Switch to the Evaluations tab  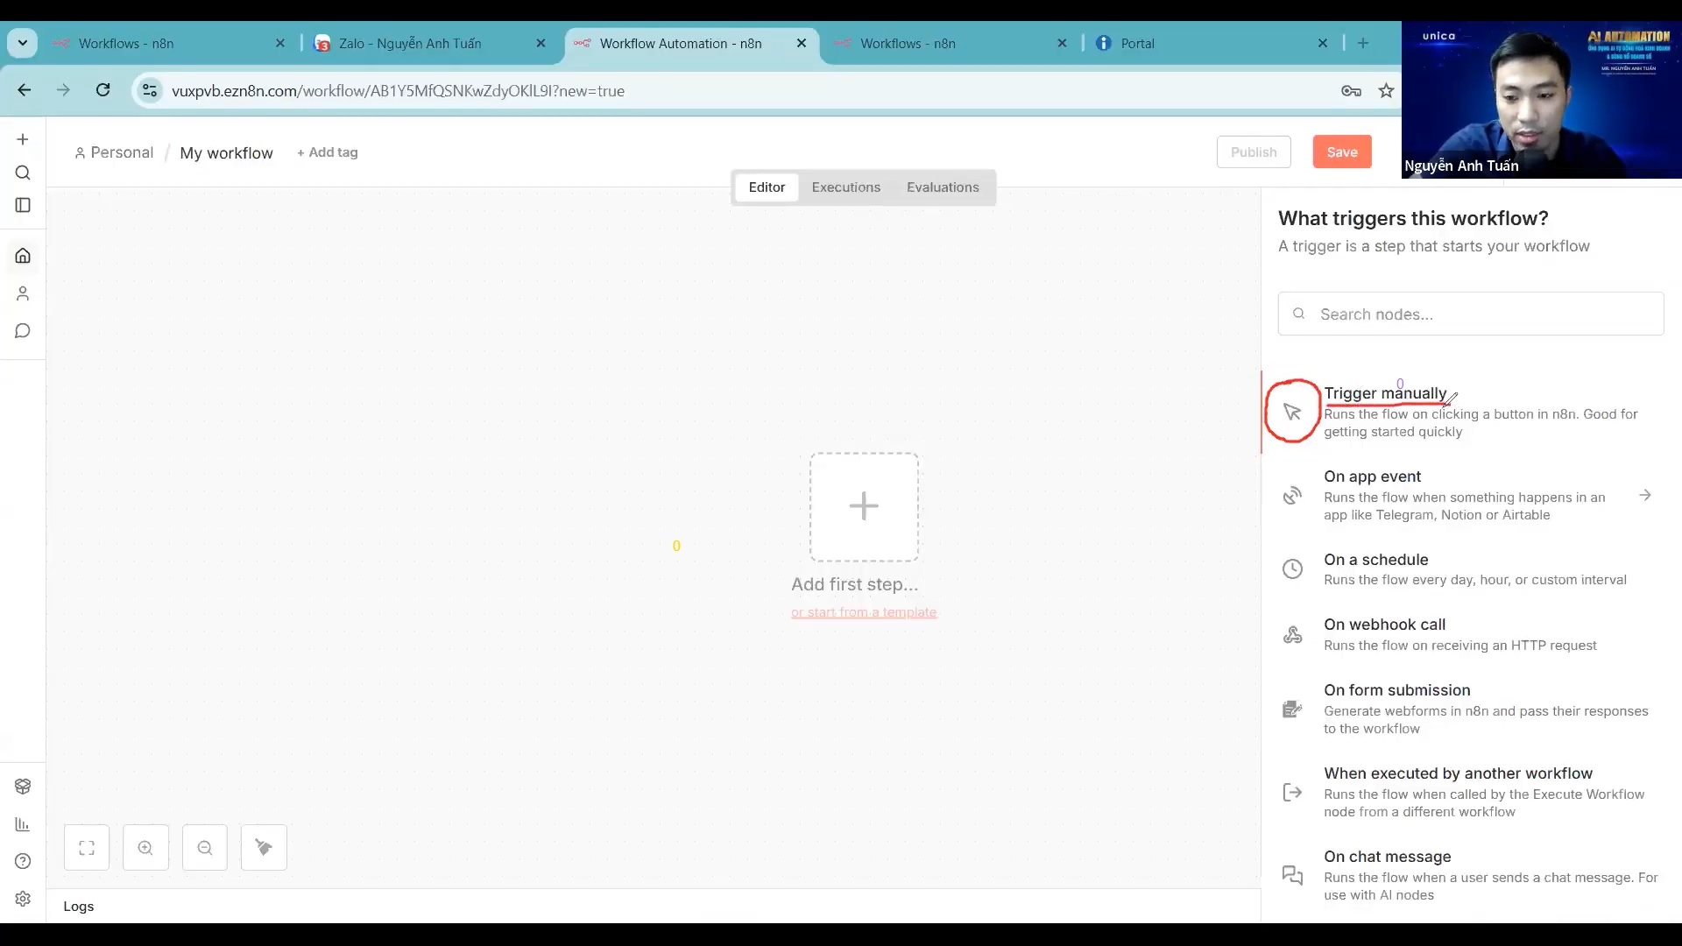pyautogui.click(x=943, y=187)
